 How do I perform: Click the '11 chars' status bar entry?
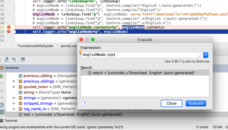coord(202,127)
